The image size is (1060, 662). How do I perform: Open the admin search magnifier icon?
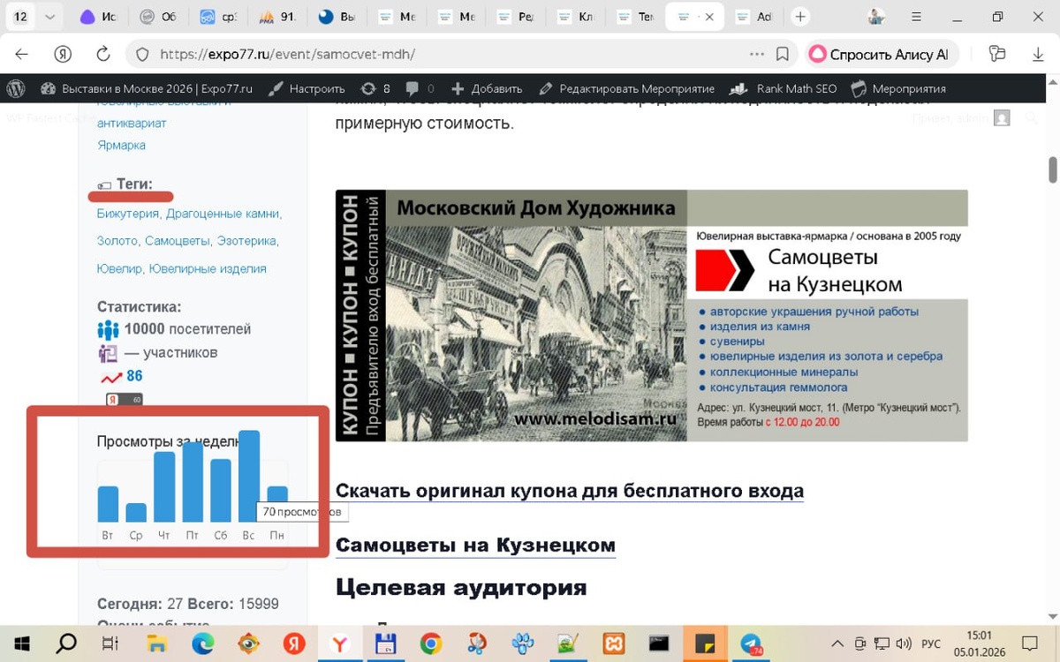point(1032,117)
